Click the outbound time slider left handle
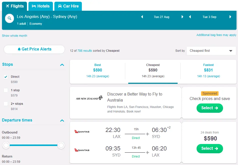 [6, 145]
